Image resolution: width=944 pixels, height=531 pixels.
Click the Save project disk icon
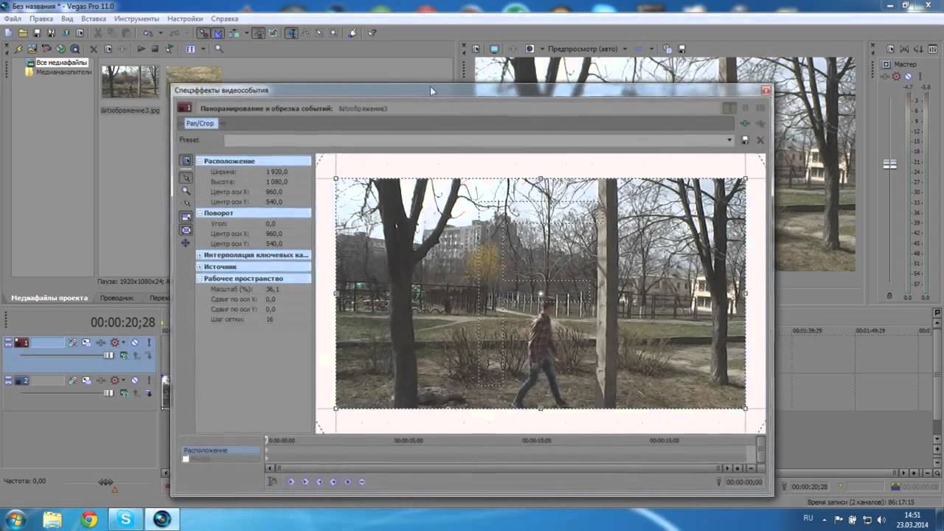click(37, 33)
